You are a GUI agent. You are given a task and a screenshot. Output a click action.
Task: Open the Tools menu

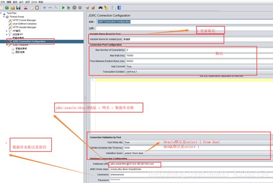34,2
